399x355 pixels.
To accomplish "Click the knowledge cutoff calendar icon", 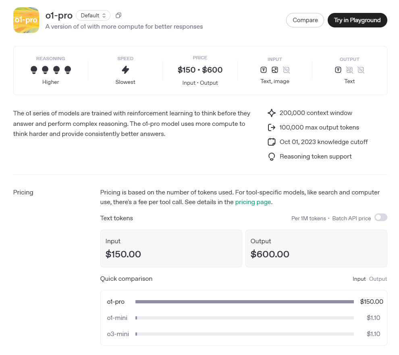I will [x=272, y=142].
